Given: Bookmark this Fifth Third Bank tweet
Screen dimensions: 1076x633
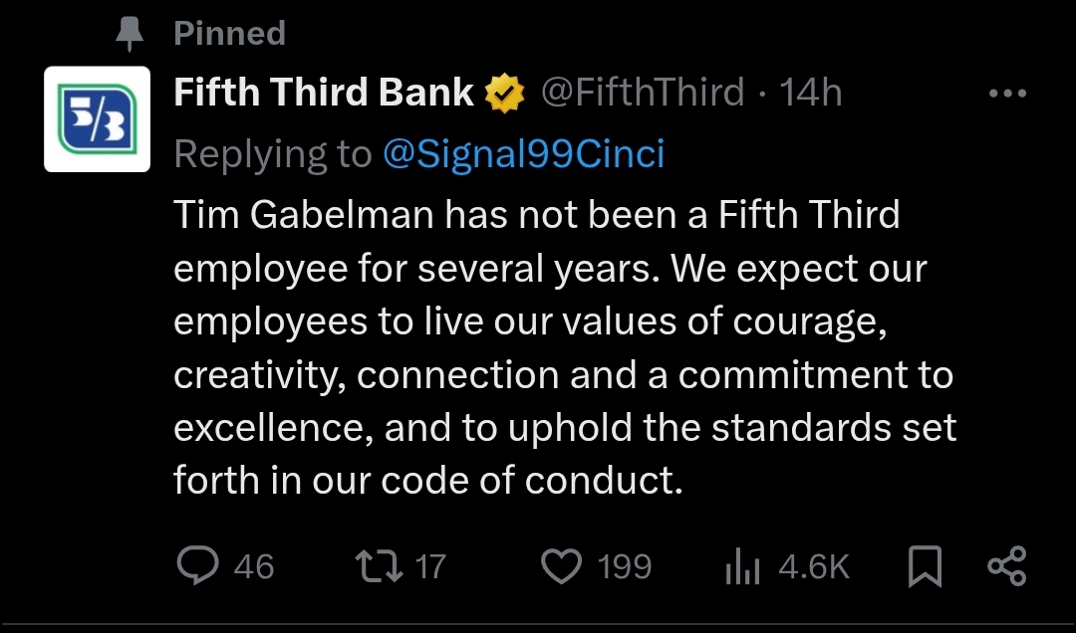Looking at the screenshot, I should pyautogui.click(x=926, y=567).
